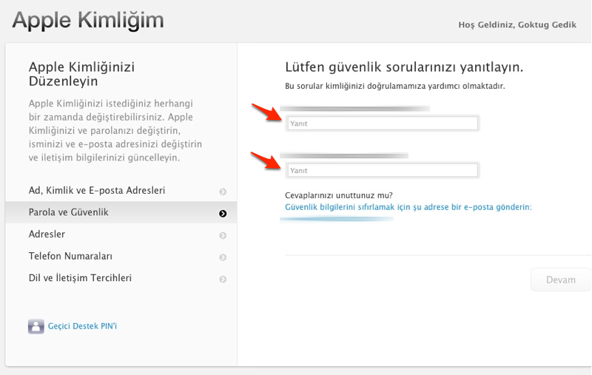Click the arrow icon next to Telefon Numaraları
Screen dimensions: 592x375
point(223,257)
